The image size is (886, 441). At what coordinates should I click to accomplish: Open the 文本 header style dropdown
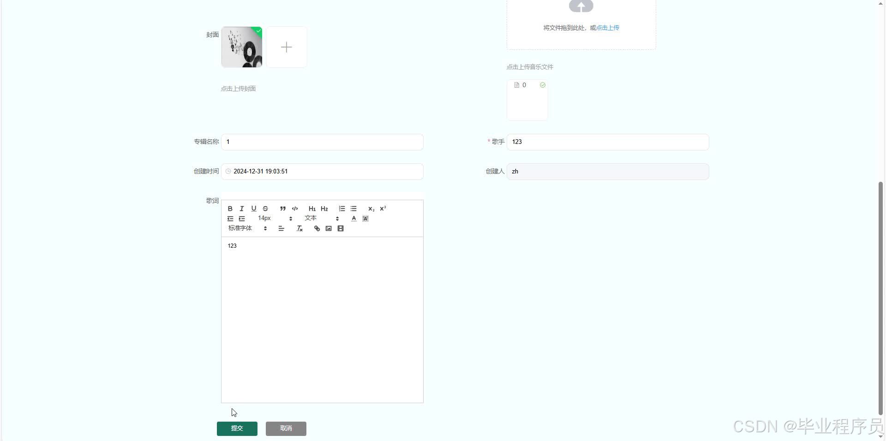(x=322, y=218)
